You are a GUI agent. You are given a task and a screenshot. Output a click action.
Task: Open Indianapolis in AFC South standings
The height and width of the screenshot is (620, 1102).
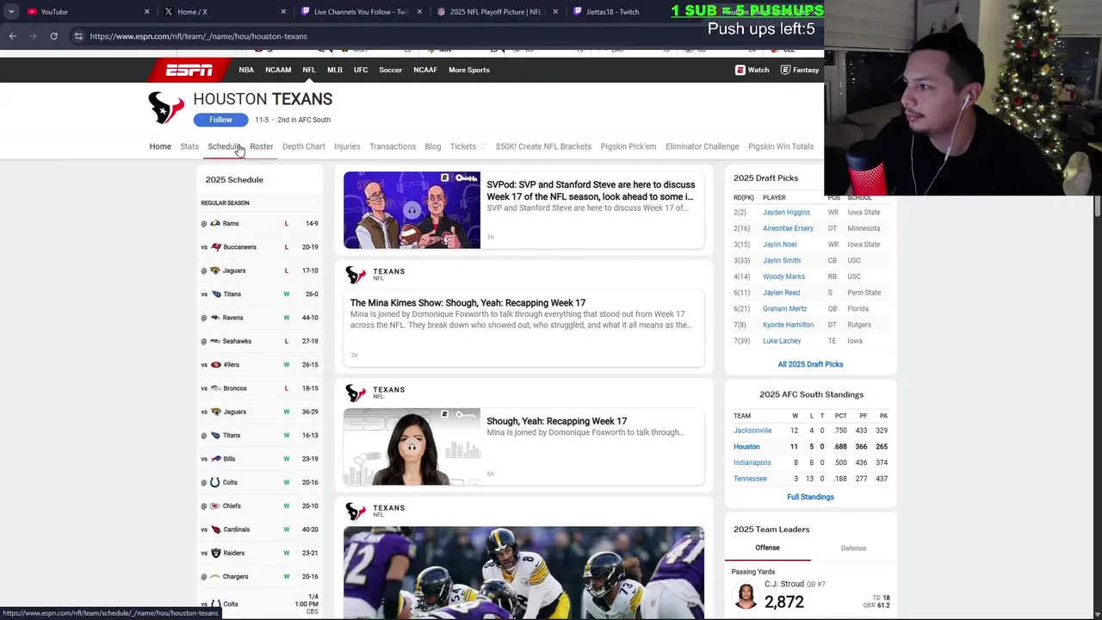pyautogui.click(x=752, y=462)
